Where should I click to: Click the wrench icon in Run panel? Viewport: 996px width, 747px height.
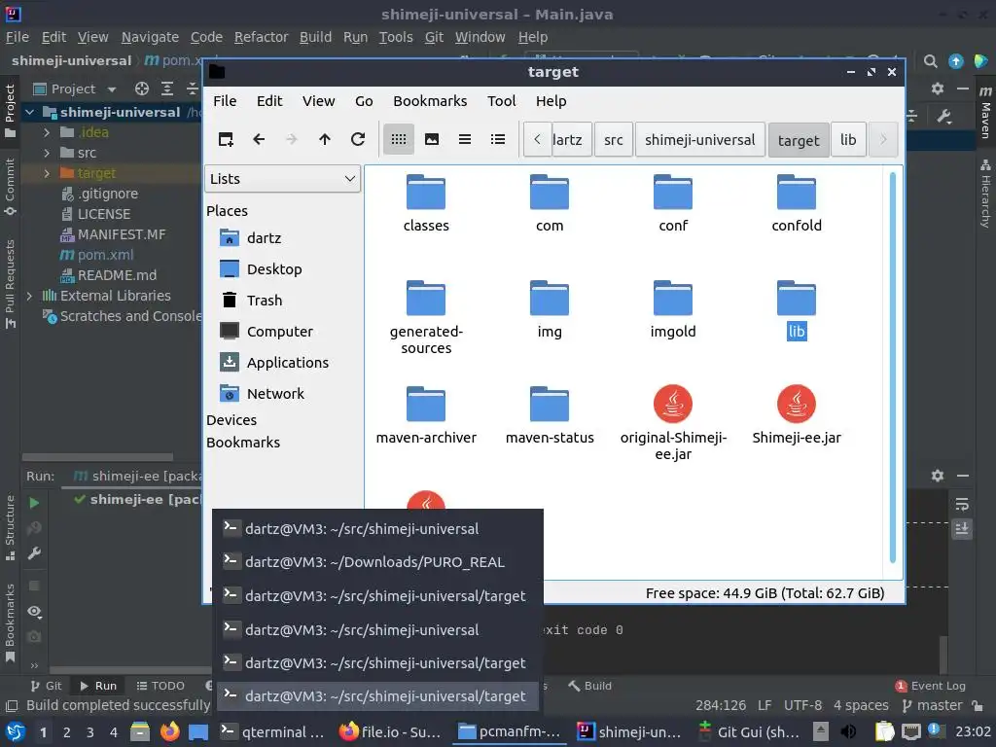coord(34,553)
